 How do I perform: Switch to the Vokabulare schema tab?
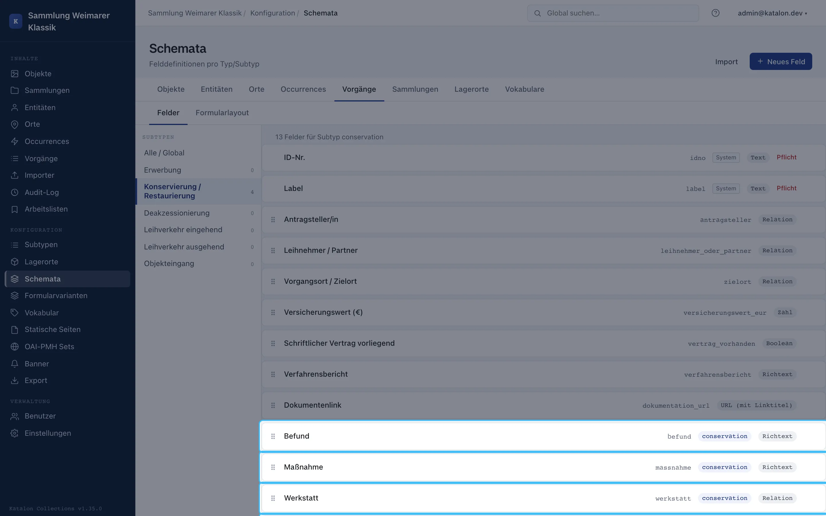click(x=525, y=89)
